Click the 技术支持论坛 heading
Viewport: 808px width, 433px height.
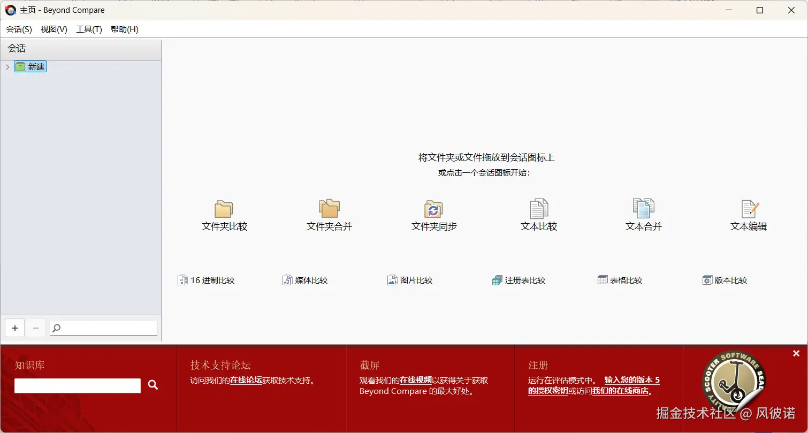coord(220,366)
